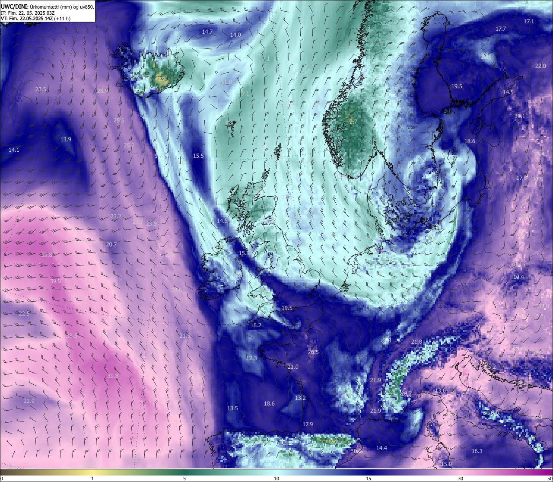Viewport: 553px width, 482px height.
Task: Click the 5.0 value label over Scotland
Action: 262,207
